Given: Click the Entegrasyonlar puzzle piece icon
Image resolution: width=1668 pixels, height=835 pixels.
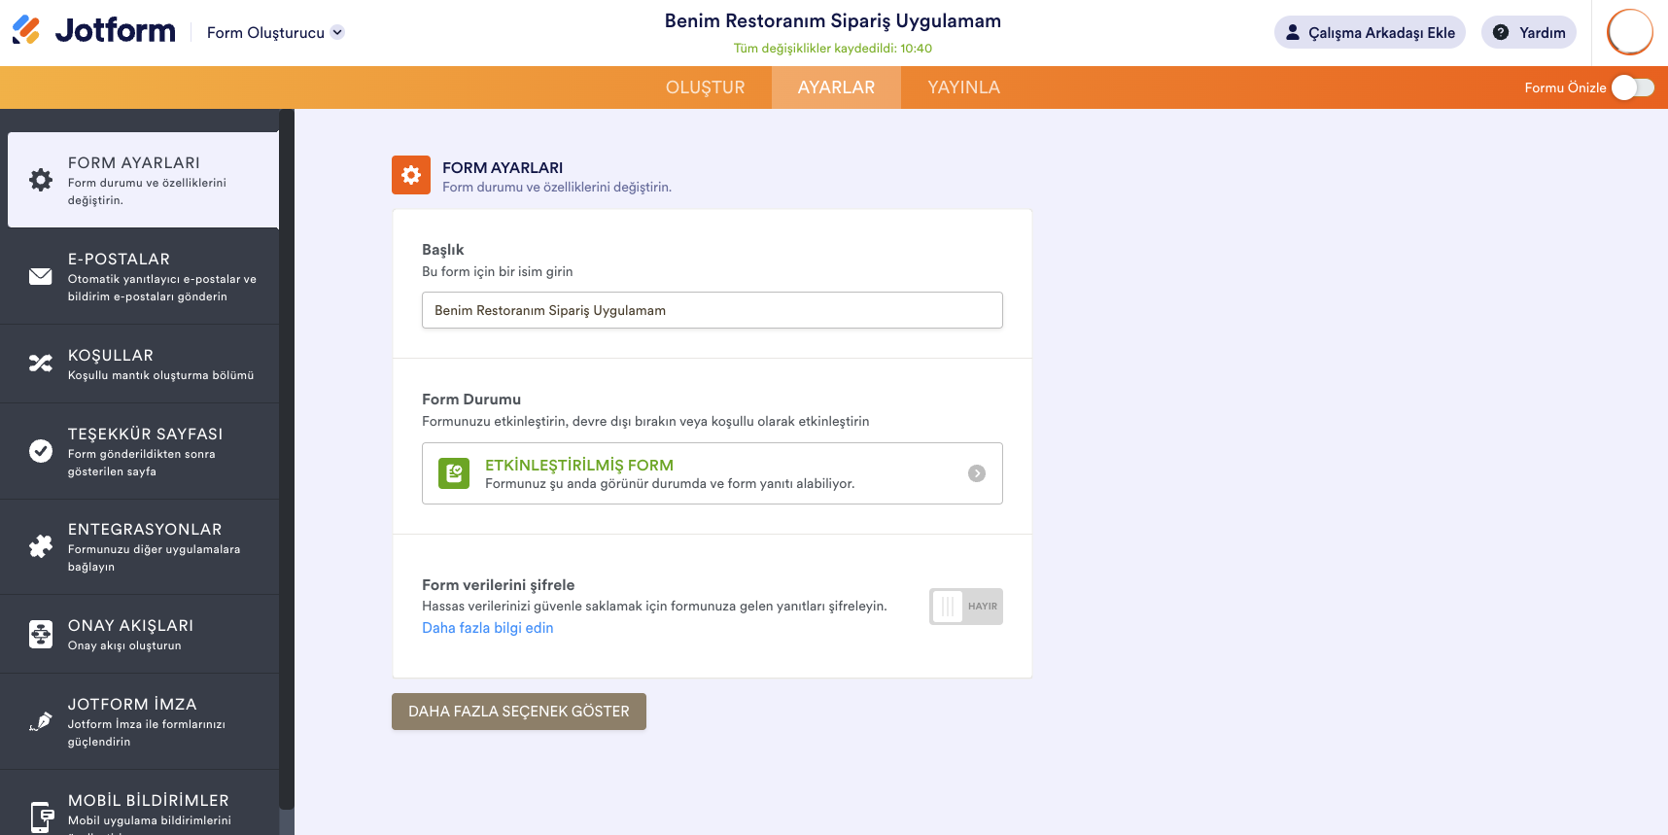Looking at the screenshot, I should tap(41, 546).
